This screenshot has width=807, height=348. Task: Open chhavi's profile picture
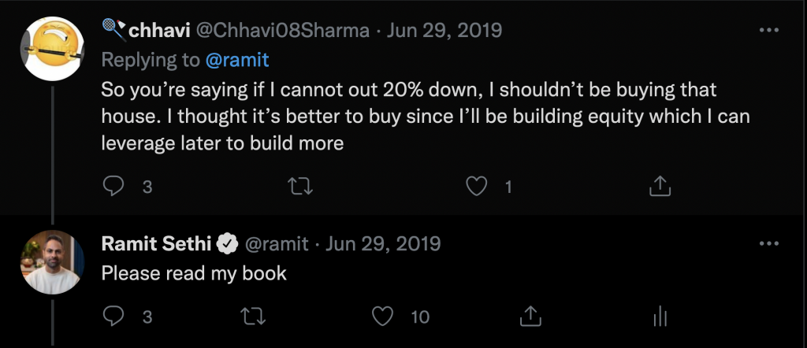[x=53, y=48]
